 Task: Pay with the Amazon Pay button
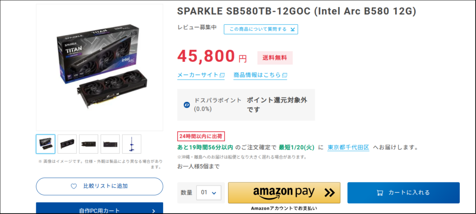pyautogui.click(x=284, y=193)
